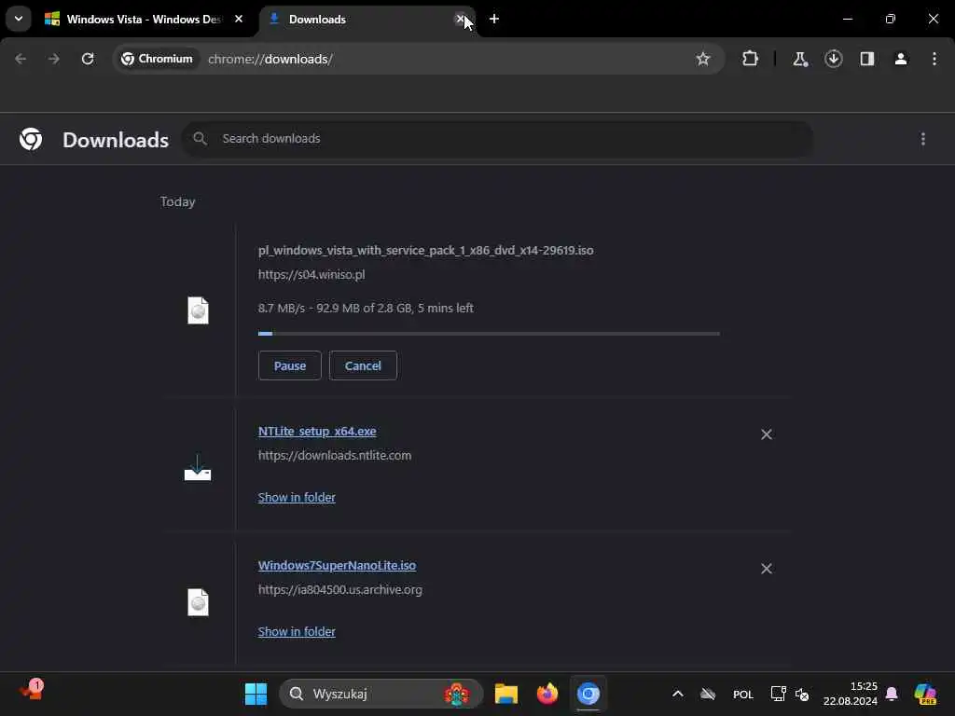Click the ia804500.us.archive.org source text

tap(339, 590)
